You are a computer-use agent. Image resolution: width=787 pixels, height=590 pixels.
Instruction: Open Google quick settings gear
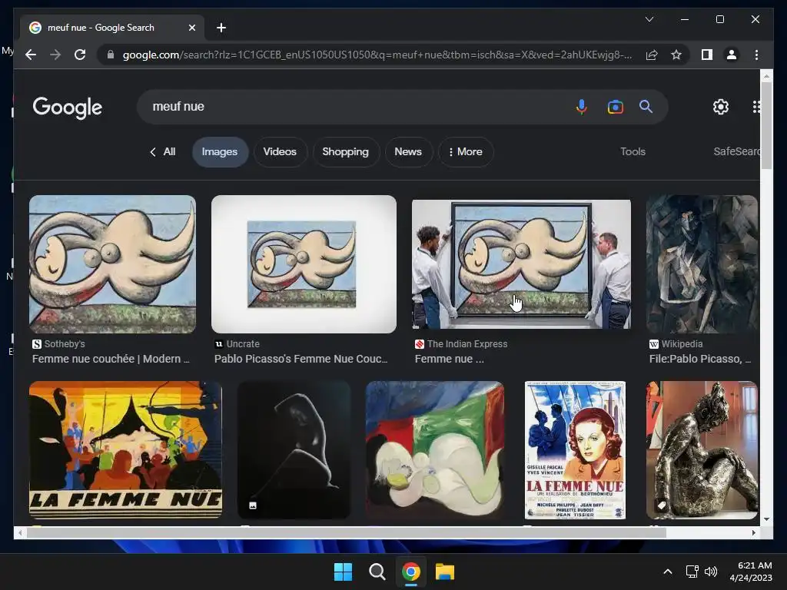click(x=721, y=106)
